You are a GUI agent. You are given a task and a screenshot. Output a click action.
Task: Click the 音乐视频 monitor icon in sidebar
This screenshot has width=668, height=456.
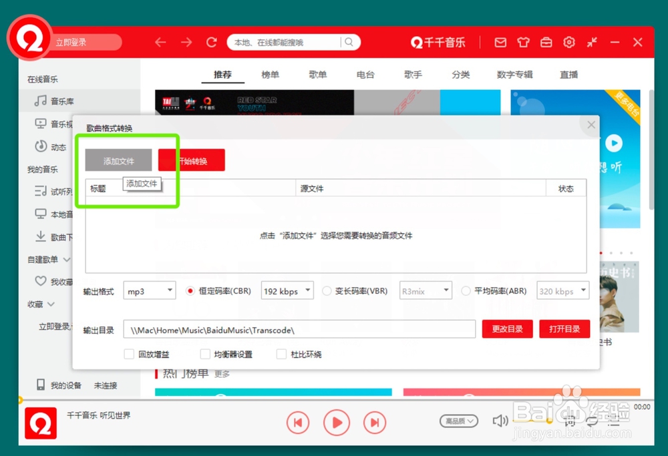coord(41,124)
